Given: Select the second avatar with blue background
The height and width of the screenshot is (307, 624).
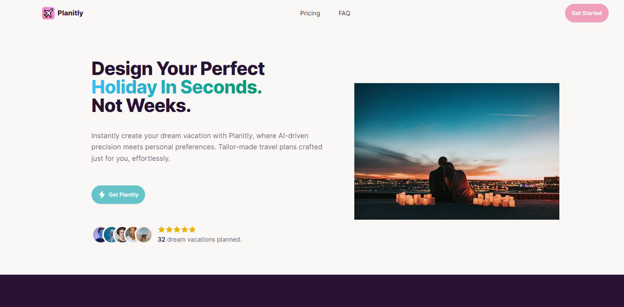Looking at the screenshot, I should coord(110,235).
